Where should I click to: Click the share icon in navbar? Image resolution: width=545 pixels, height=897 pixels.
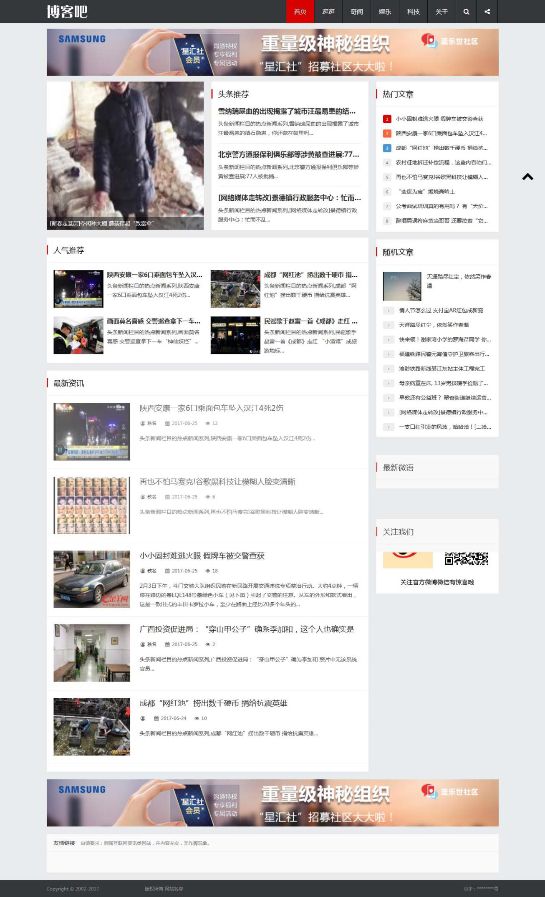(x=487, y=12)
